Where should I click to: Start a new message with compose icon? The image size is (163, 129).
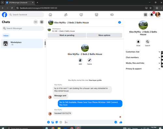(42, 22)
